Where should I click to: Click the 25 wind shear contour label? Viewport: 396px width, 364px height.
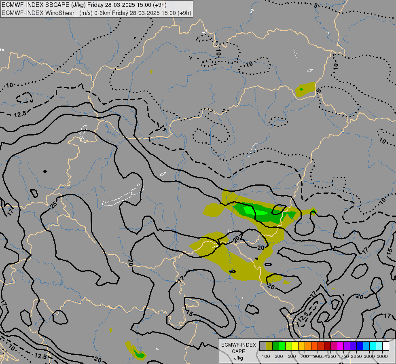pyautogui.click(x=53, y=205)
